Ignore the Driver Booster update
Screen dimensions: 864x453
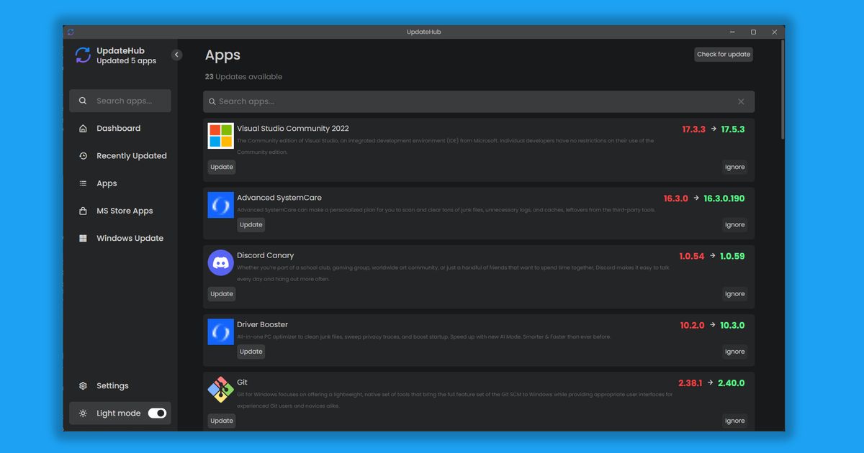735,352
